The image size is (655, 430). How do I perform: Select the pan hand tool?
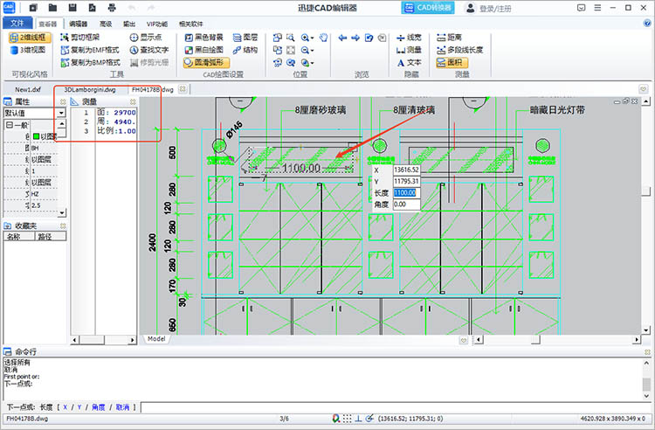click(324, 38)
